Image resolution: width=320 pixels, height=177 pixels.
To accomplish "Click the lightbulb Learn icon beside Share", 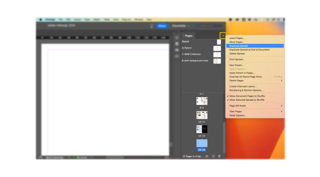I will pyautogui.click(x=151, y=26).
